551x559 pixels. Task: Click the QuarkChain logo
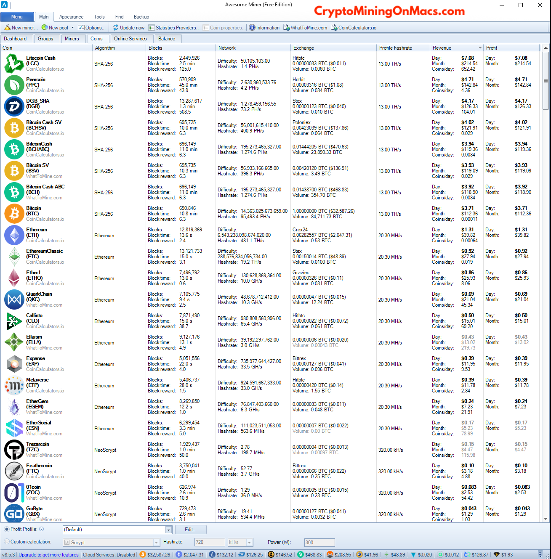pyautogui.click(x=14, y=299)
